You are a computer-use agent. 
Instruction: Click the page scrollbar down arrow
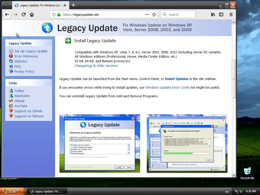(x=234, y=175)
